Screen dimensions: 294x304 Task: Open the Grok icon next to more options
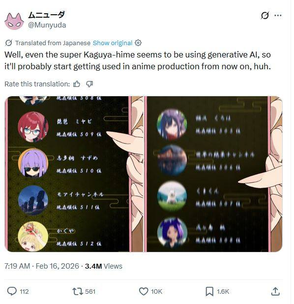(265, 16)
